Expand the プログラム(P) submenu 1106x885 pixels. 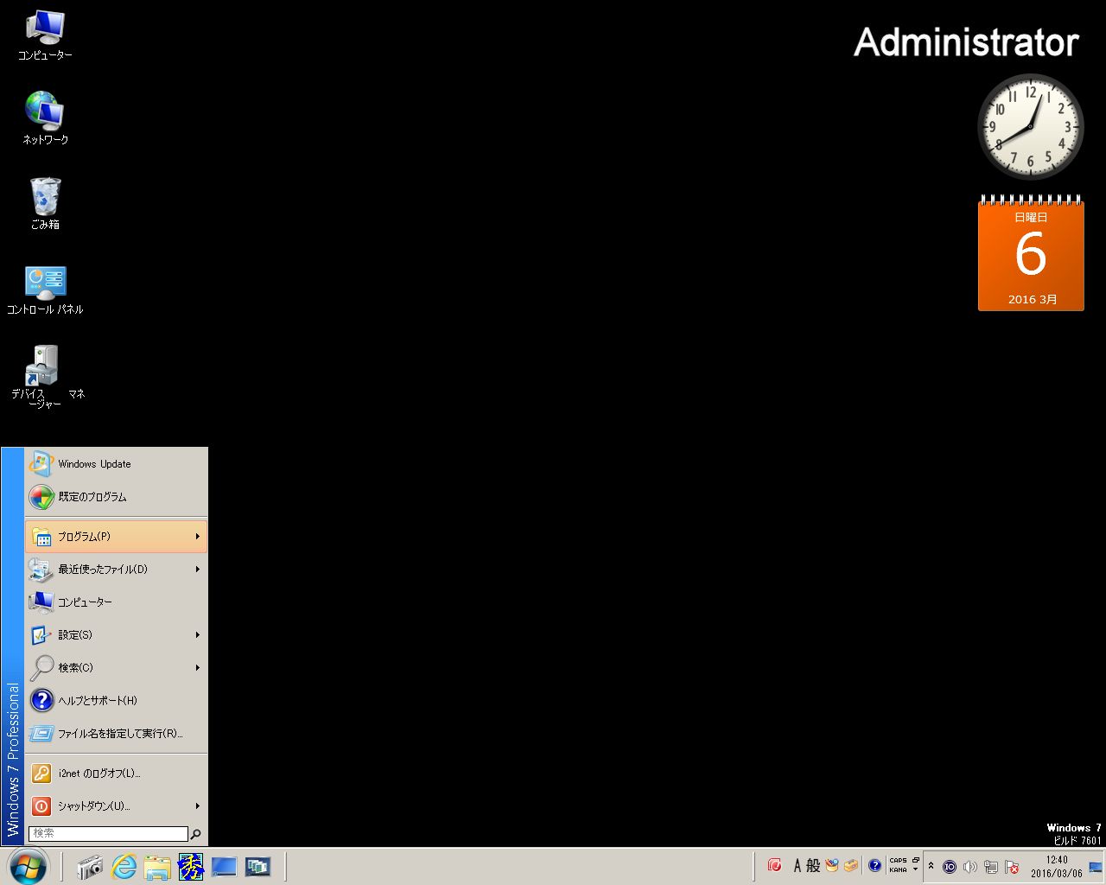[116, 537]
